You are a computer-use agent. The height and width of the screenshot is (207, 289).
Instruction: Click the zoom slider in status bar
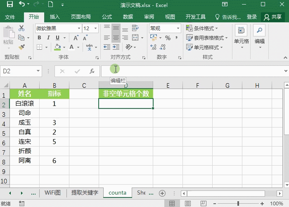(238, 203)
